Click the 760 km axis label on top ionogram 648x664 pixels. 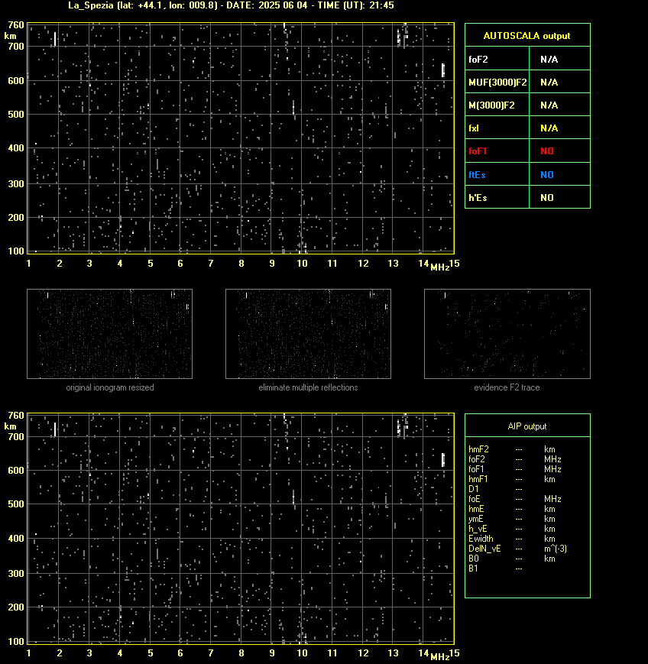[16, 25]
